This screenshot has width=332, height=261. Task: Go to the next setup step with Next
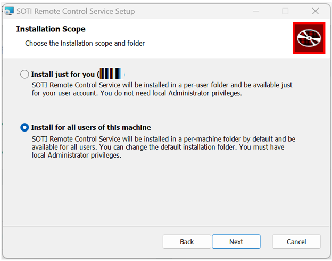[x=236, y=242]
